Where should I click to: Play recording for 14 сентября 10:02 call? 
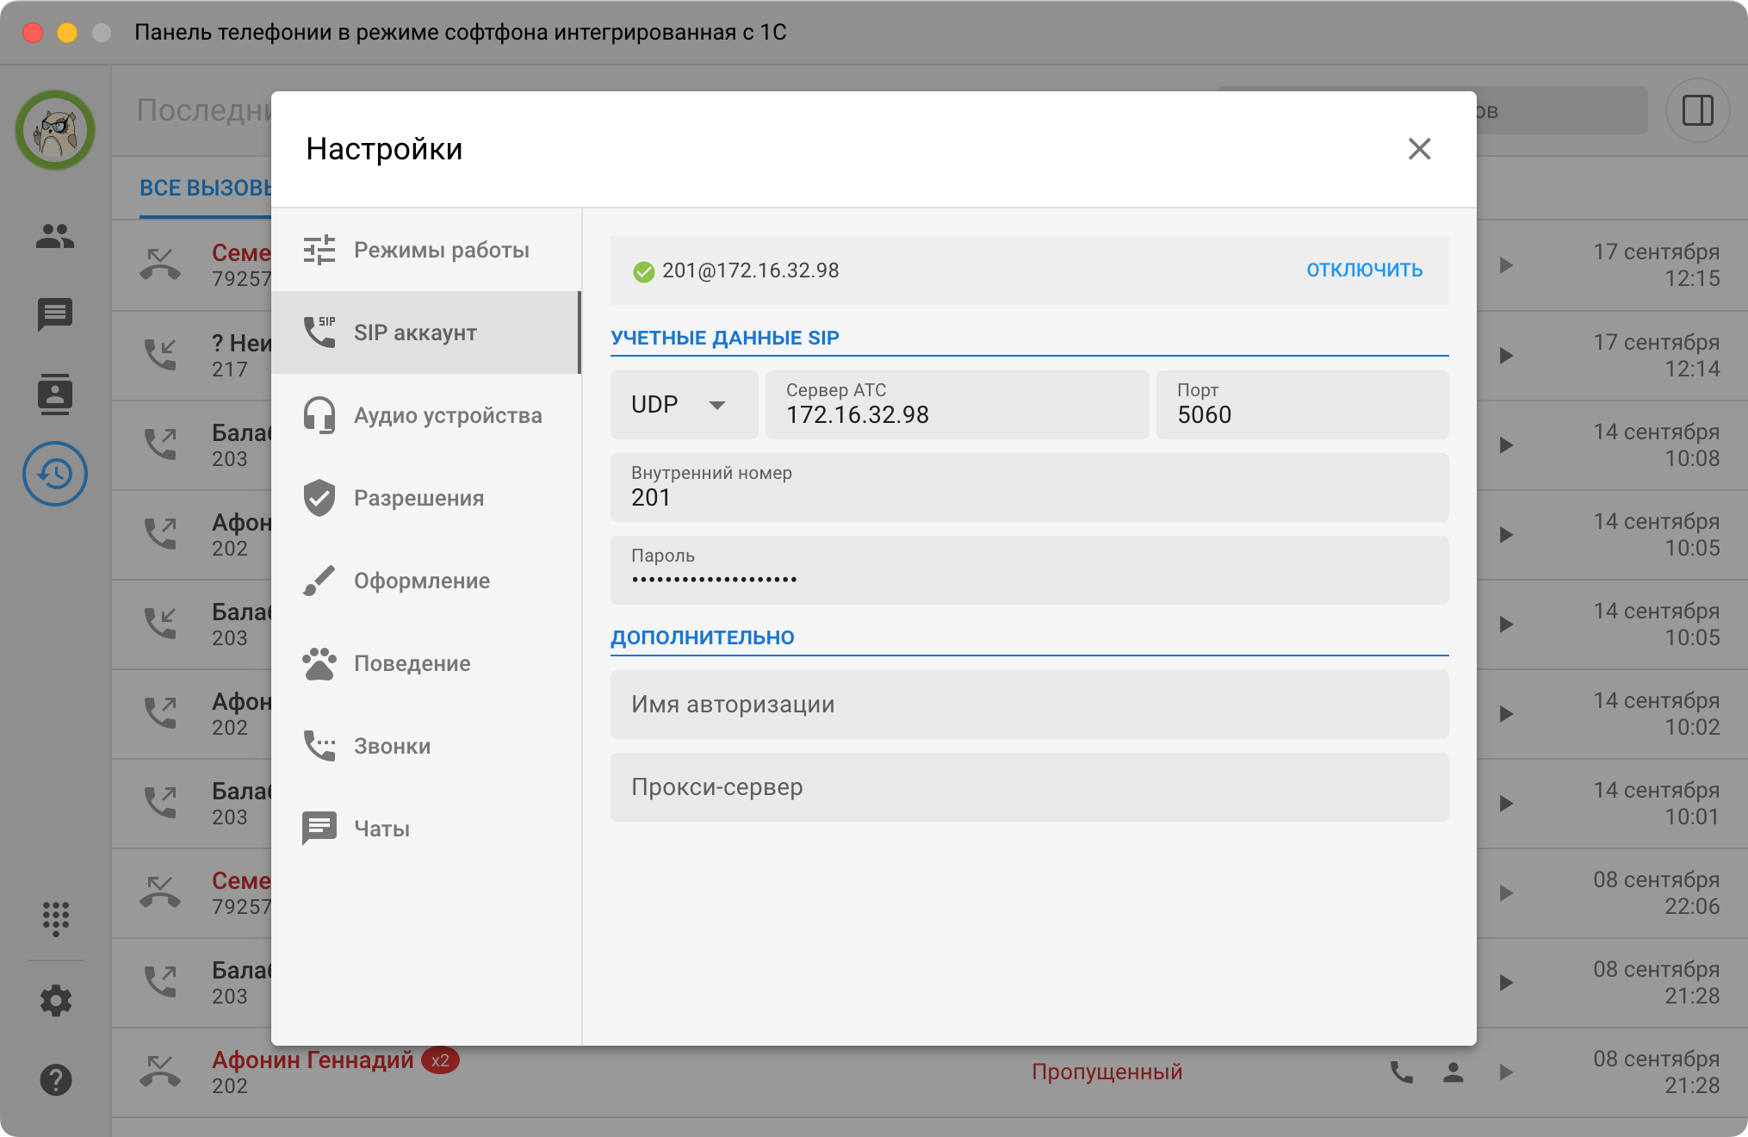pyautogui.click(x=1506, y=713)
